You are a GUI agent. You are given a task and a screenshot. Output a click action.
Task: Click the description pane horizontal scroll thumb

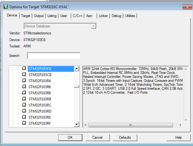click(x=131, y=125)
